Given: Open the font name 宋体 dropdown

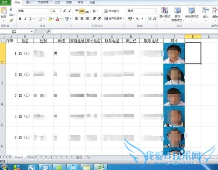Looking at the screenshot, I should (50, 11).
